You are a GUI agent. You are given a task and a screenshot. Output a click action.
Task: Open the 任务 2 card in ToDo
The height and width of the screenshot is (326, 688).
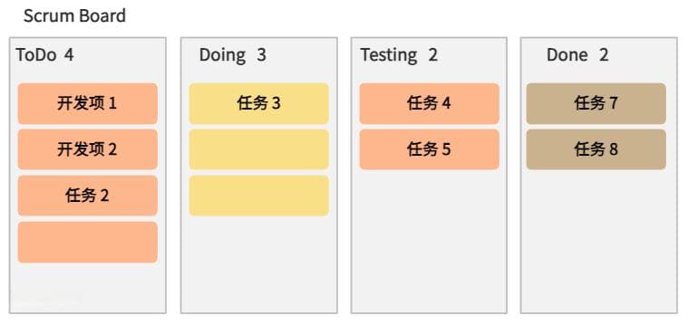[x=88, y=196]
